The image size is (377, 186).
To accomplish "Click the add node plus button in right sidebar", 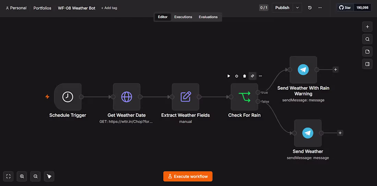I will (367, 27).
